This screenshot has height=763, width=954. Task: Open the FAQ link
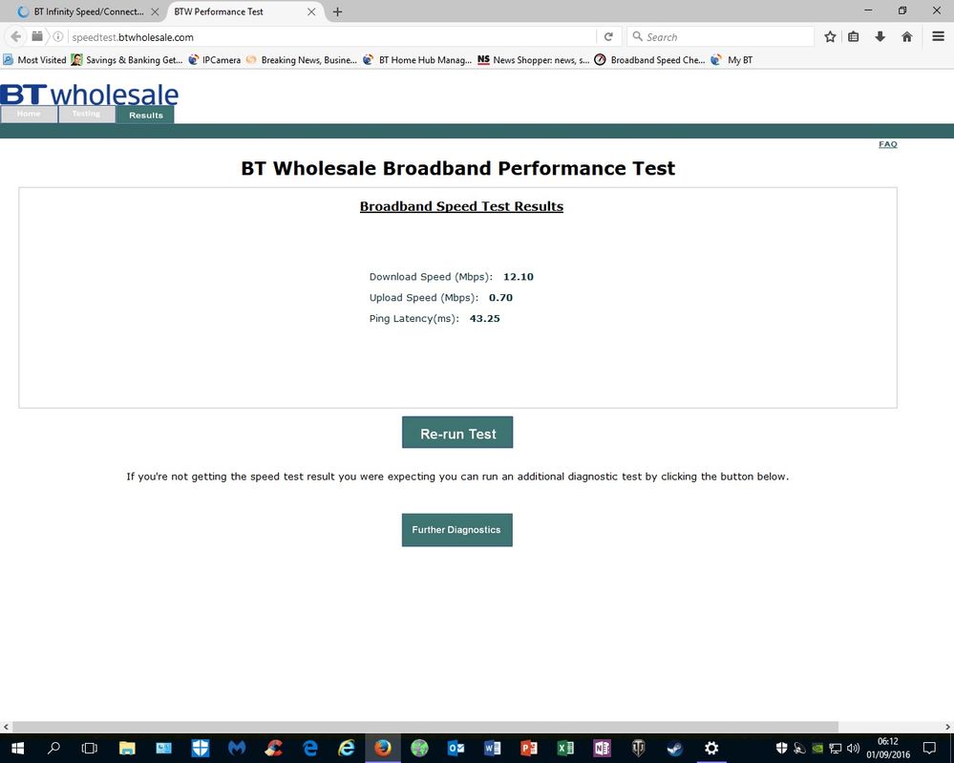(888, 144)
